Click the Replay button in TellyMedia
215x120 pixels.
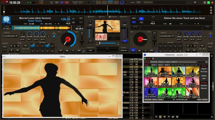pyautogui.click(x=204, y=76)
